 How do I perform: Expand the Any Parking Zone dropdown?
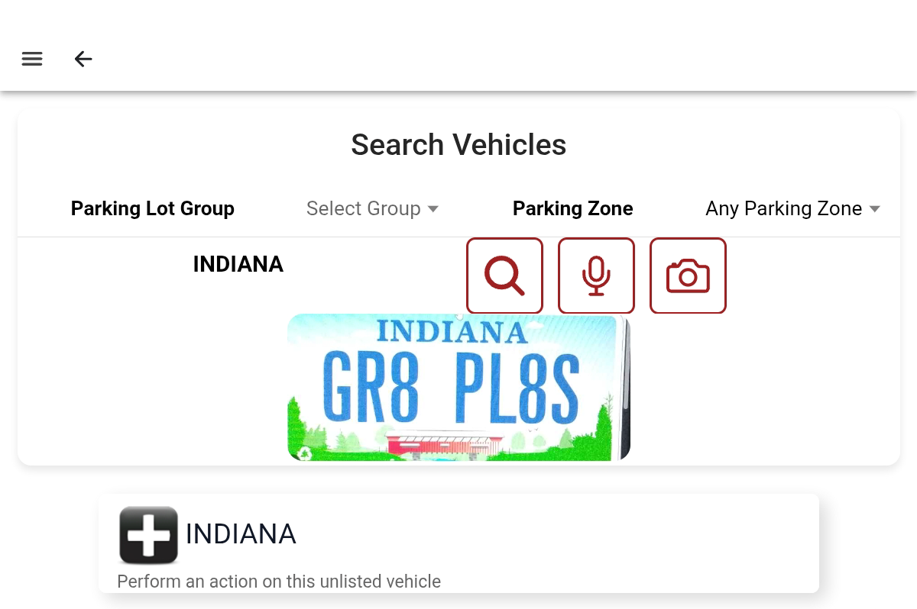coord(784,208)
